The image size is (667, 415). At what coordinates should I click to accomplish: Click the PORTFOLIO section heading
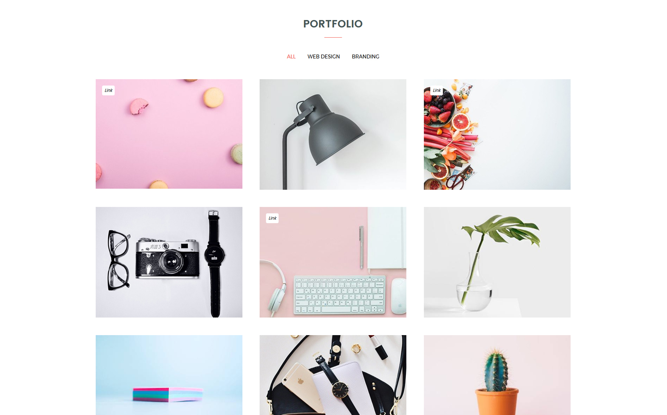[x=333, y=24]
